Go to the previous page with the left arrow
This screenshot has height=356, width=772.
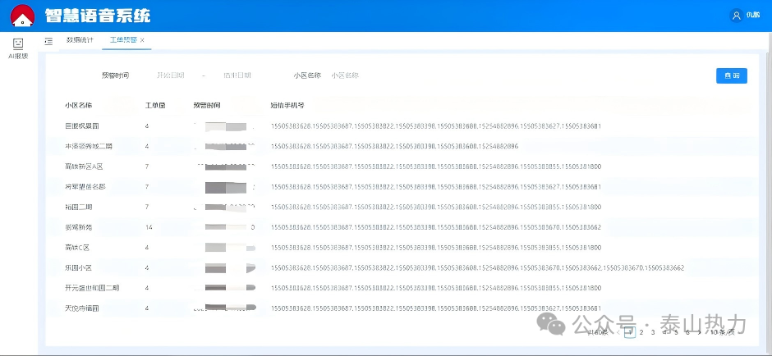click(616, 332)
